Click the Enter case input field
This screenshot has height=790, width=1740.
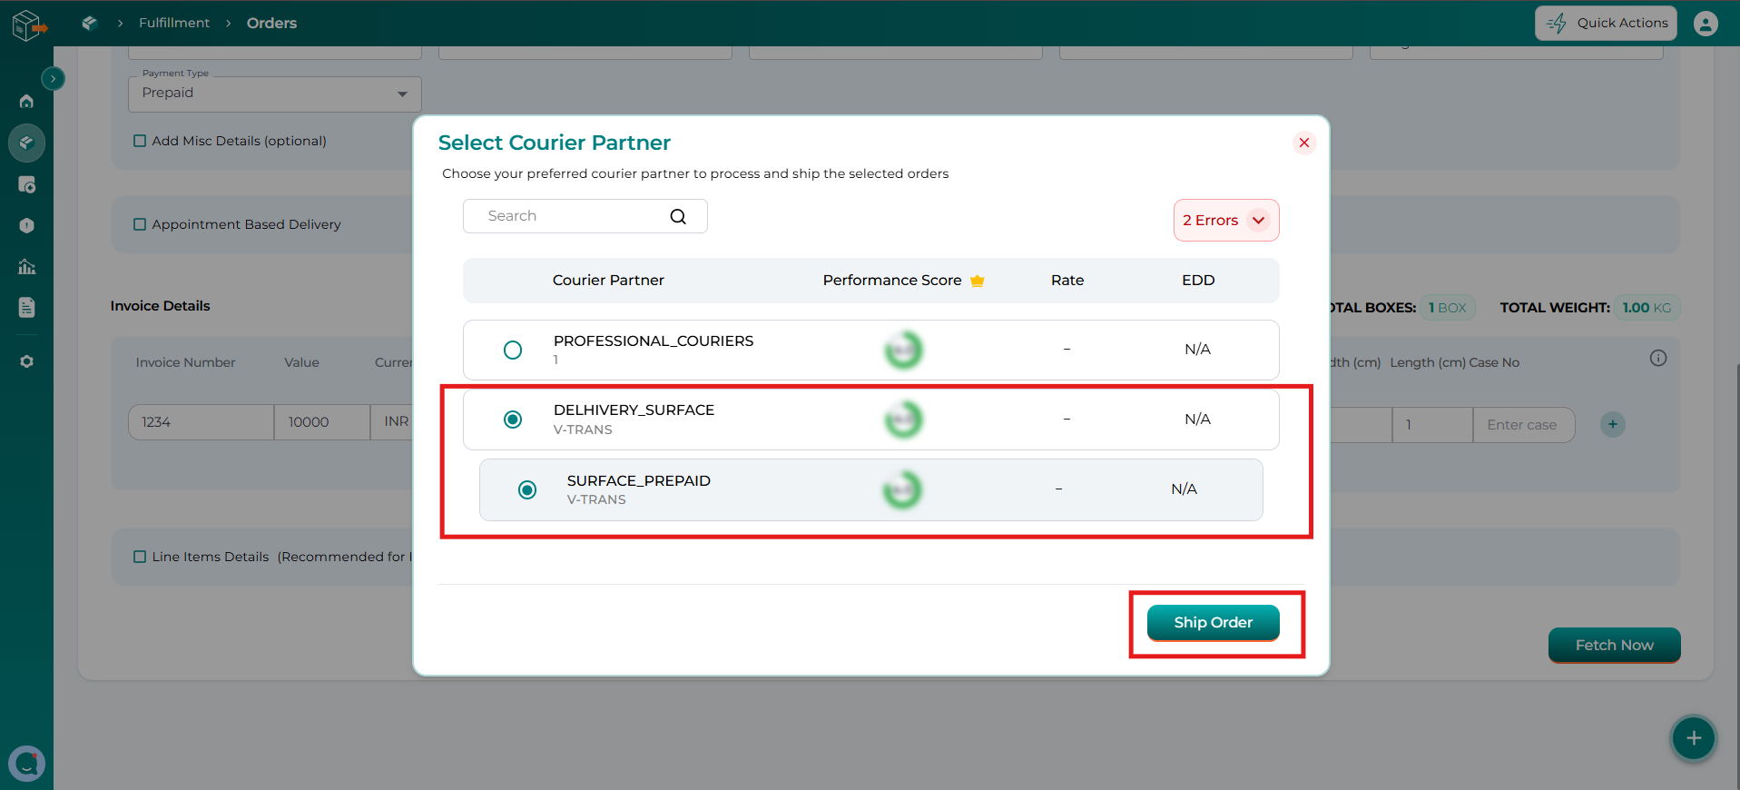pos(1523,425)
